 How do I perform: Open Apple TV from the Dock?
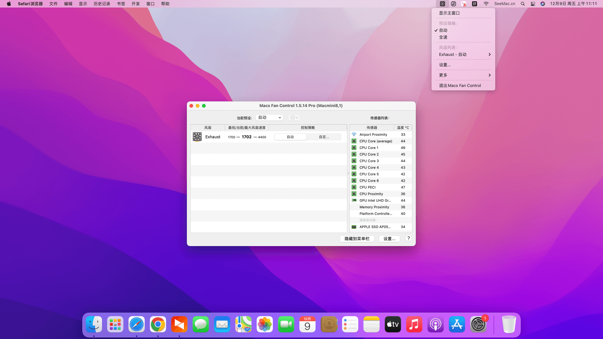coord(393,325)
